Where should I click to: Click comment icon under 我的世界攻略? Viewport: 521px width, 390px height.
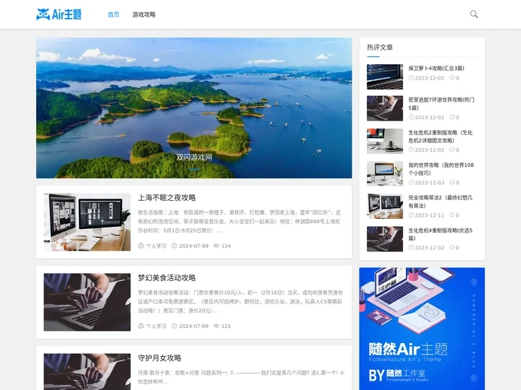452,182
